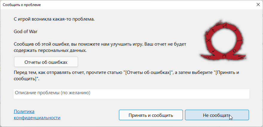This screenshot has height=127, width=263.
Task: Click the word "конфиденциальности" in the privacy link
Action: click(37, 118)
